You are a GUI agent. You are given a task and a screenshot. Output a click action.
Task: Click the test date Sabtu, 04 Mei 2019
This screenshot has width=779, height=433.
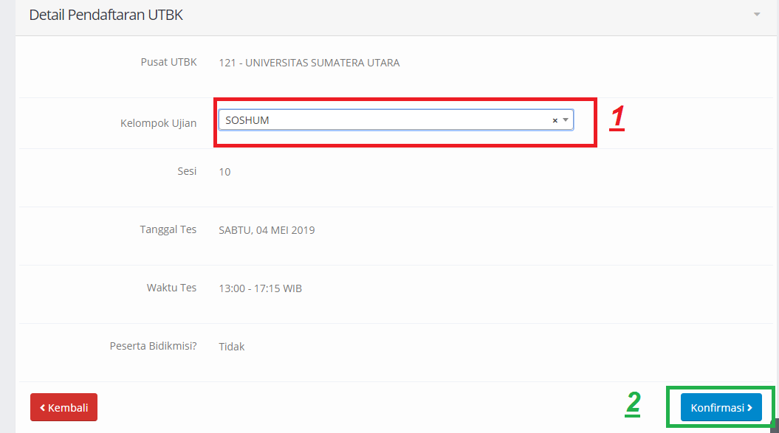[x=267, y=230]
